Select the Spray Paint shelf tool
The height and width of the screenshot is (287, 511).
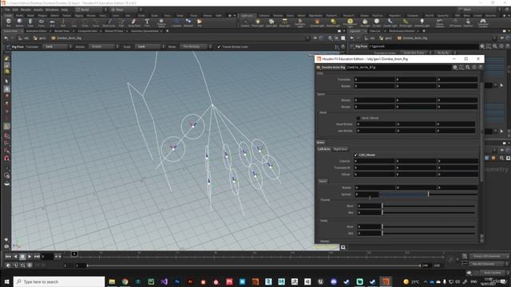134,22
